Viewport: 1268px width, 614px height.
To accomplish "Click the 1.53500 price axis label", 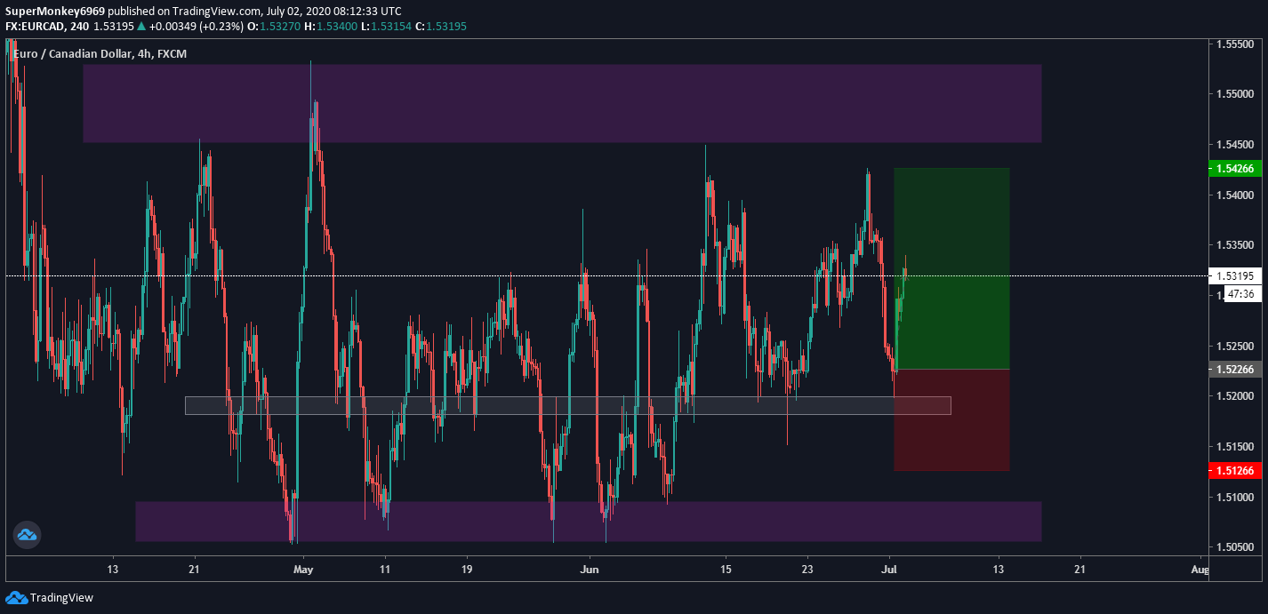I will (1235, 244).
